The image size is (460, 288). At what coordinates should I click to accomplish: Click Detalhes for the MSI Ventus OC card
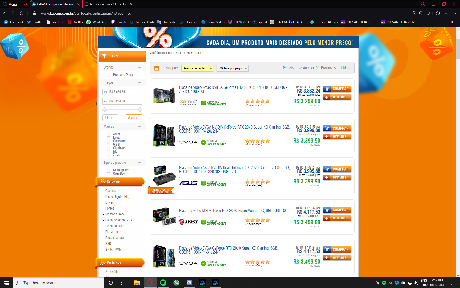[x=337, y=218]
